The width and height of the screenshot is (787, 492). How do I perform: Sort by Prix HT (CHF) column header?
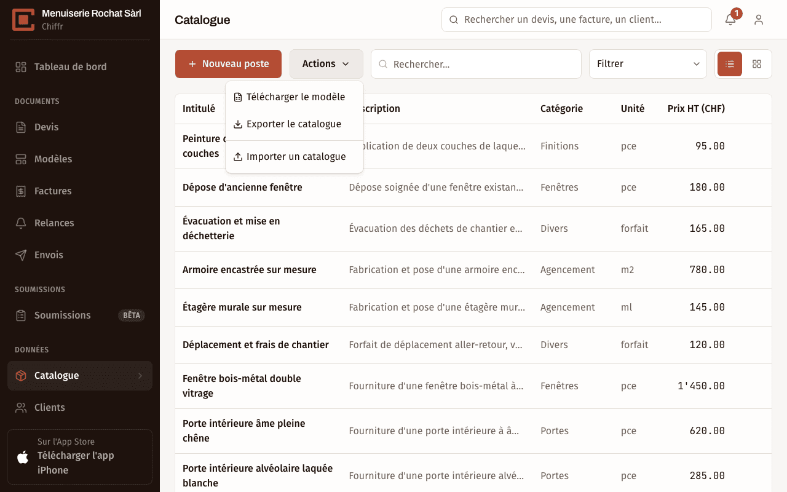tap(696, 109)
